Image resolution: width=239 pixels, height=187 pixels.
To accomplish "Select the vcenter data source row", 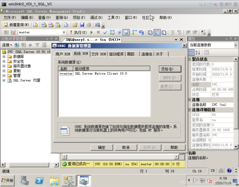I will [104, 74].
